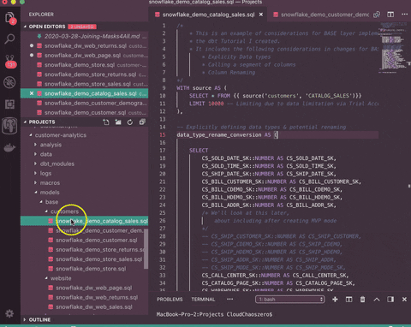
Task: Open the Debug view icon
Action: pos(9,82)
